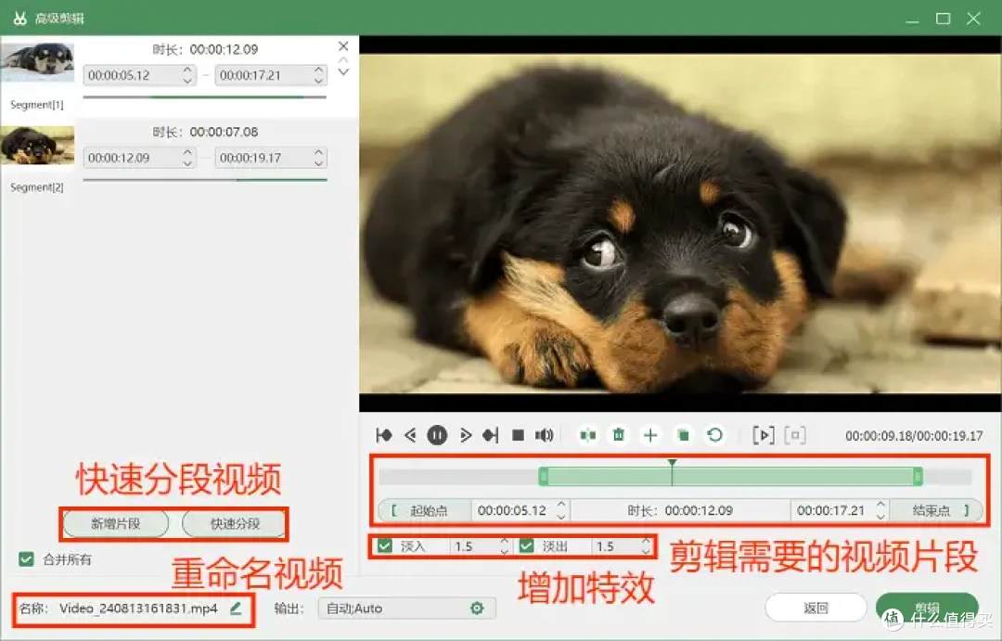Pause video playback
The image size is (1002, 641).
coord(437,435)
